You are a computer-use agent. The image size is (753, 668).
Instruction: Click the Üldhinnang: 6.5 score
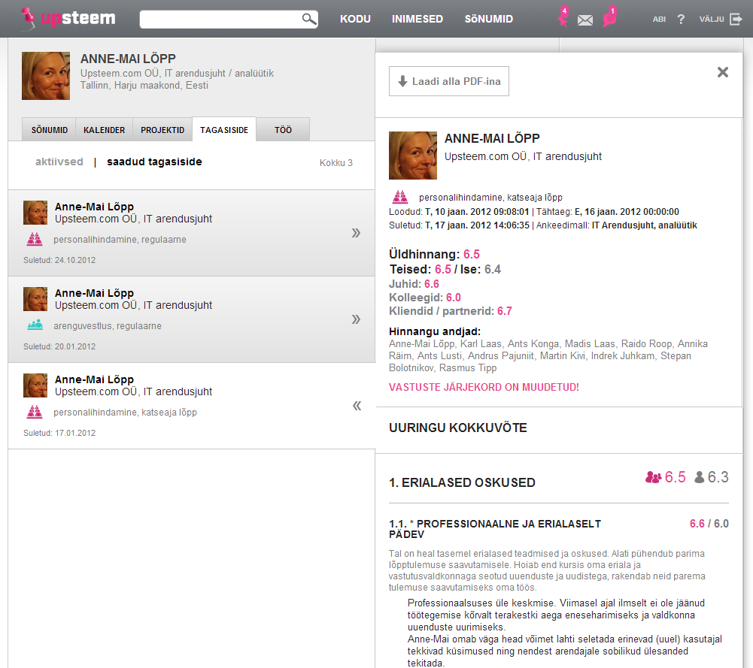(x=434, y=254)
